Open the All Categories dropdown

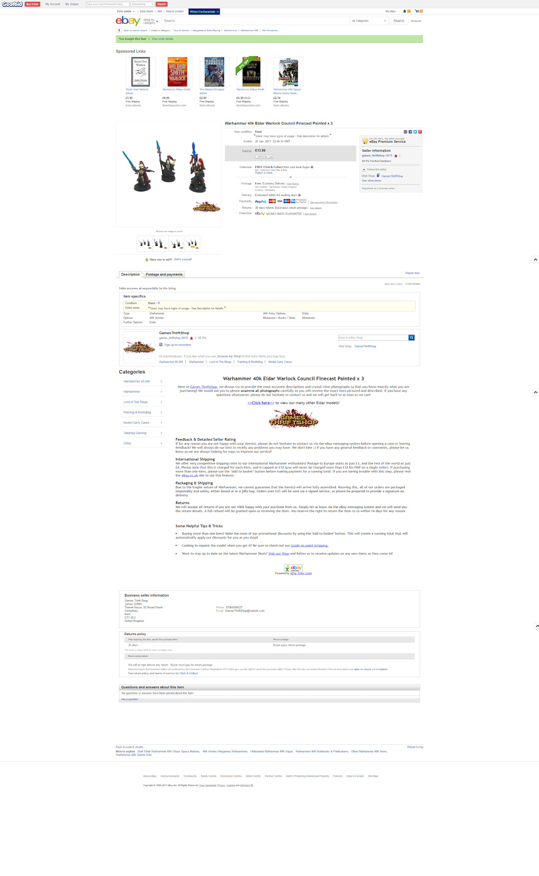click(x=369, y=21)
